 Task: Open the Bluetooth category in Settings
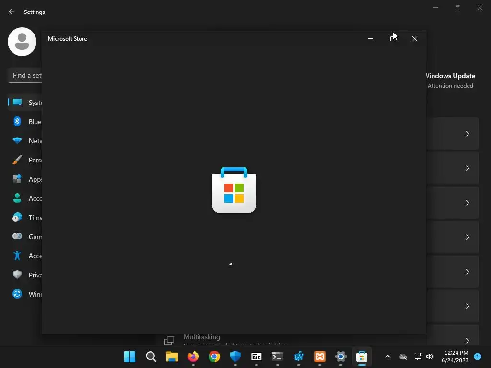(25, 121)
